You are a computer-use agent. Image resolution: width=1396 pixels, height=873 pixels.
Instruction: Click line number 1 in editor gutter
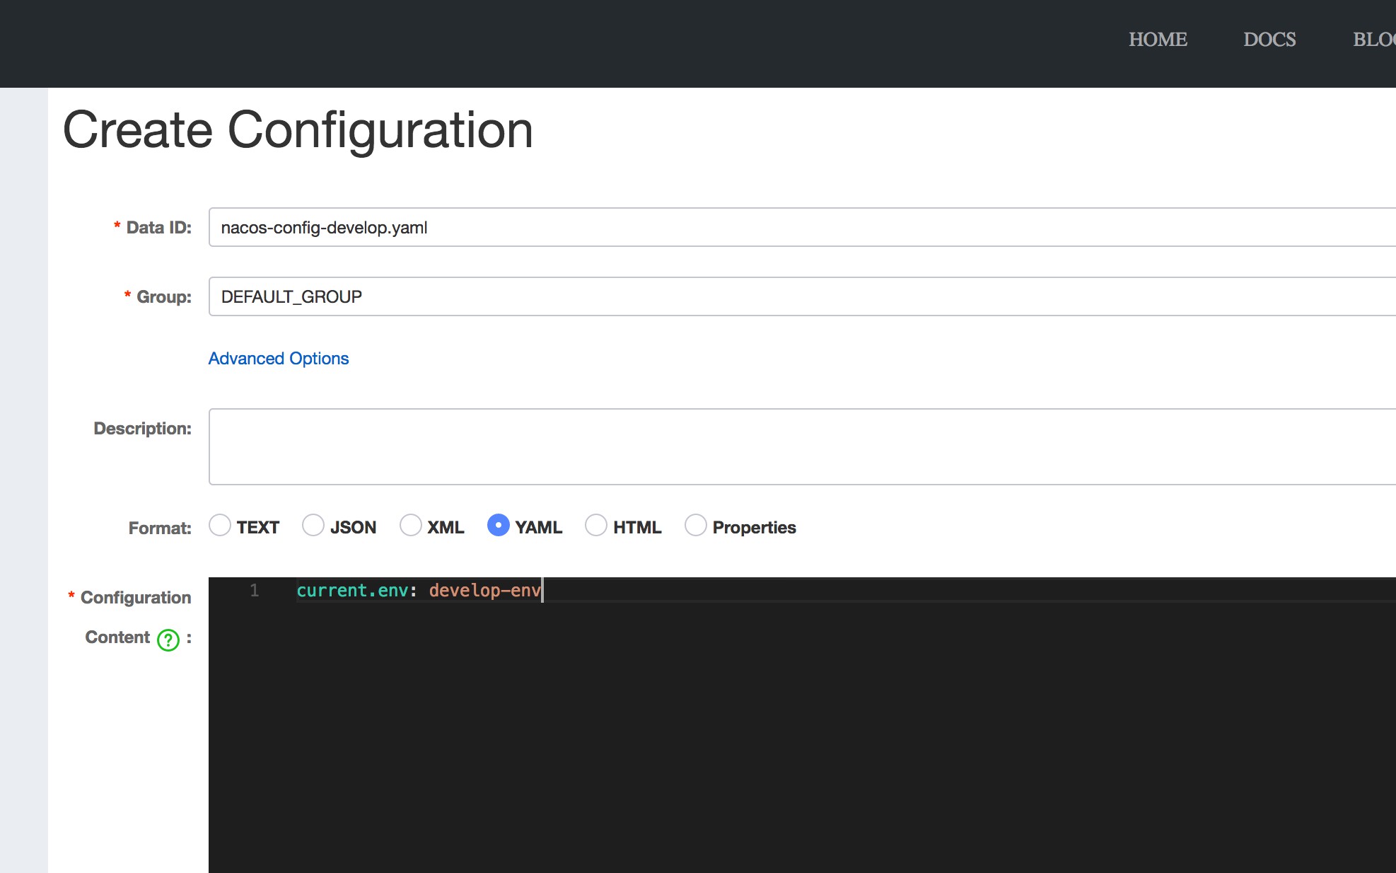(x=255, y=590)
